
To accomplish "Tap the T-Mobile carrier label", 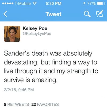I will [x=23, y=3].
